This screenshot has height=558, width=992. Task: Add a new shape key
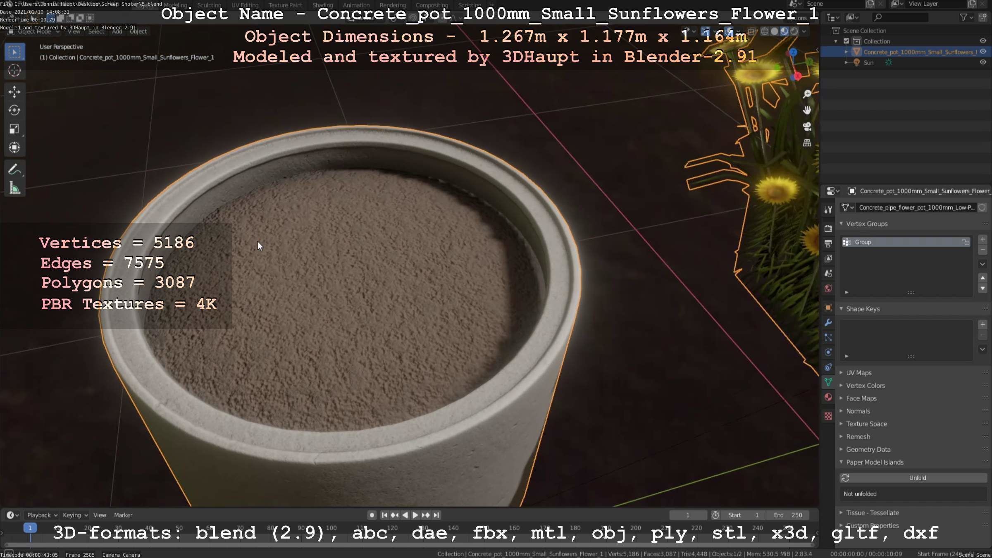pyautogui.click(x=983, y=324)
